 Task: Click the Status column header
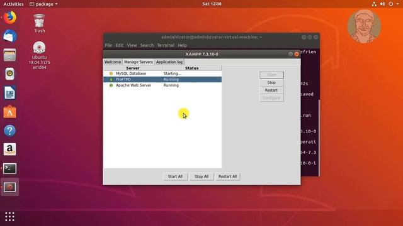tap(191, 68)
